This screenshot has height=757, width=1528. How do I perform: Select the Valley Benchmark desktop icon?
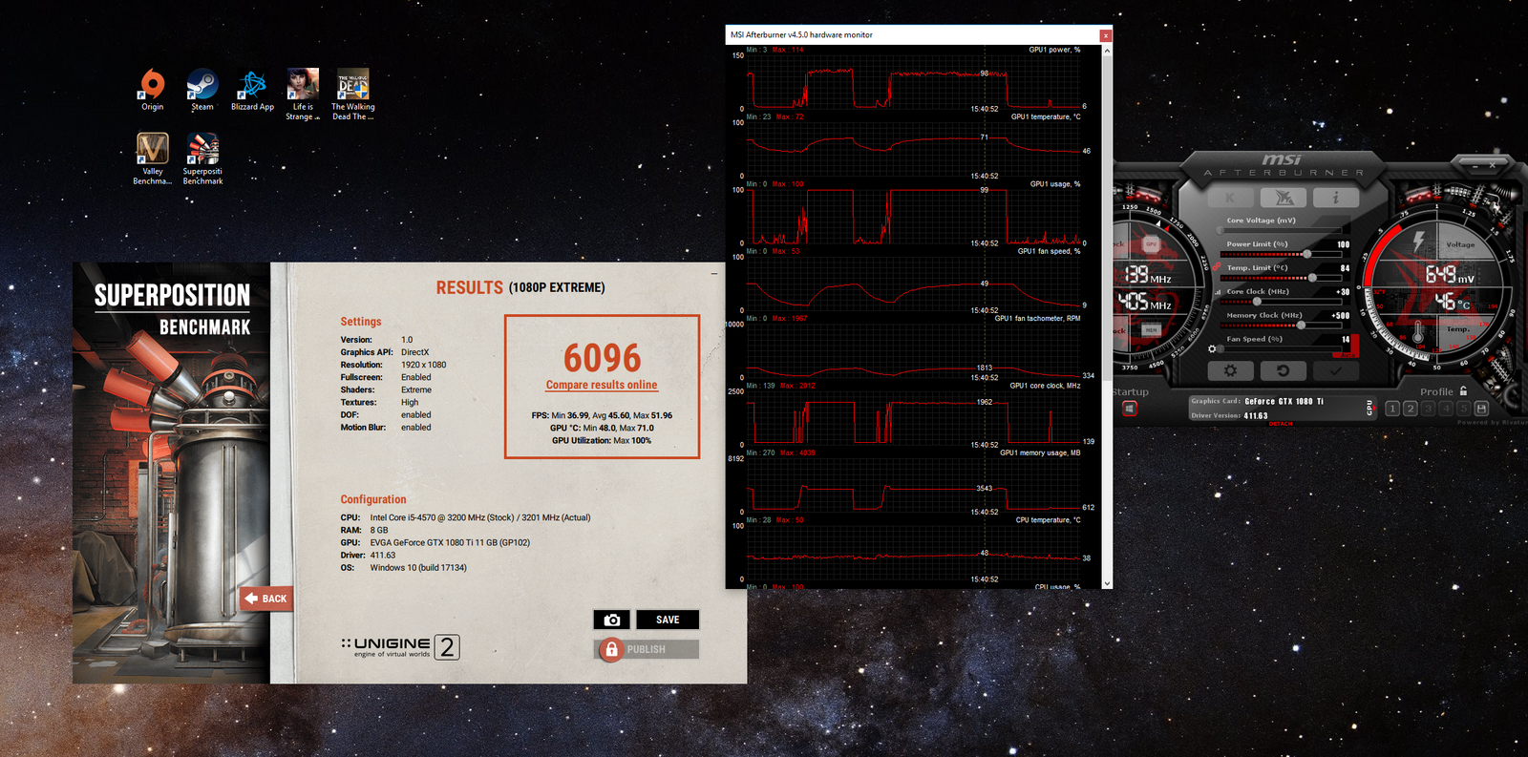pos(153,158)
